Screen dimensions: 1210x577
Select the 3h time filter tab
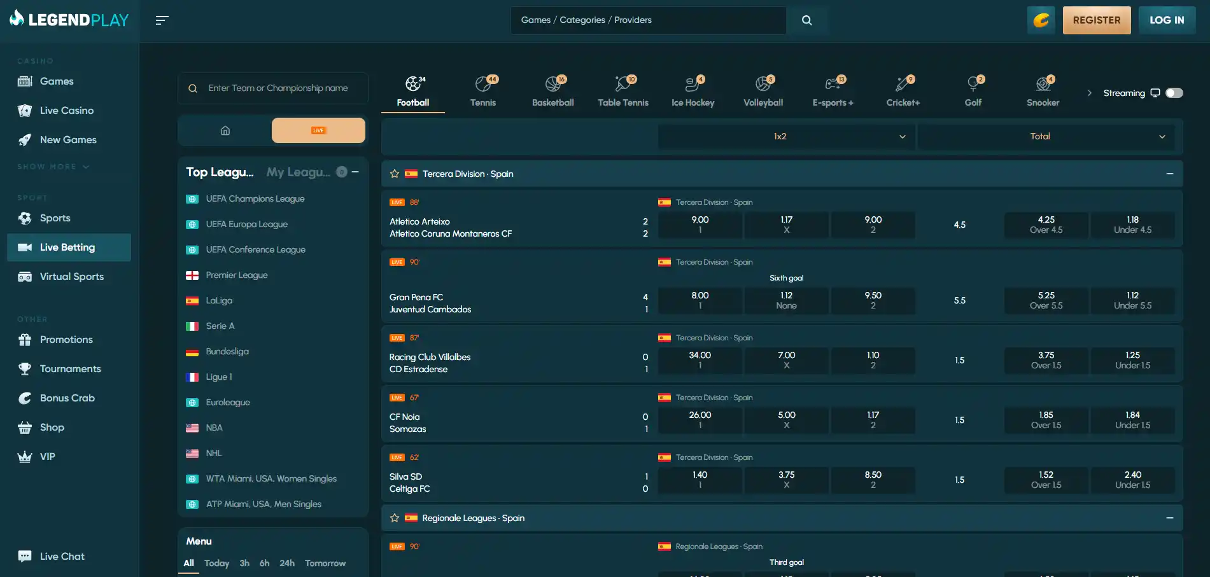click(x=244, y=563)
